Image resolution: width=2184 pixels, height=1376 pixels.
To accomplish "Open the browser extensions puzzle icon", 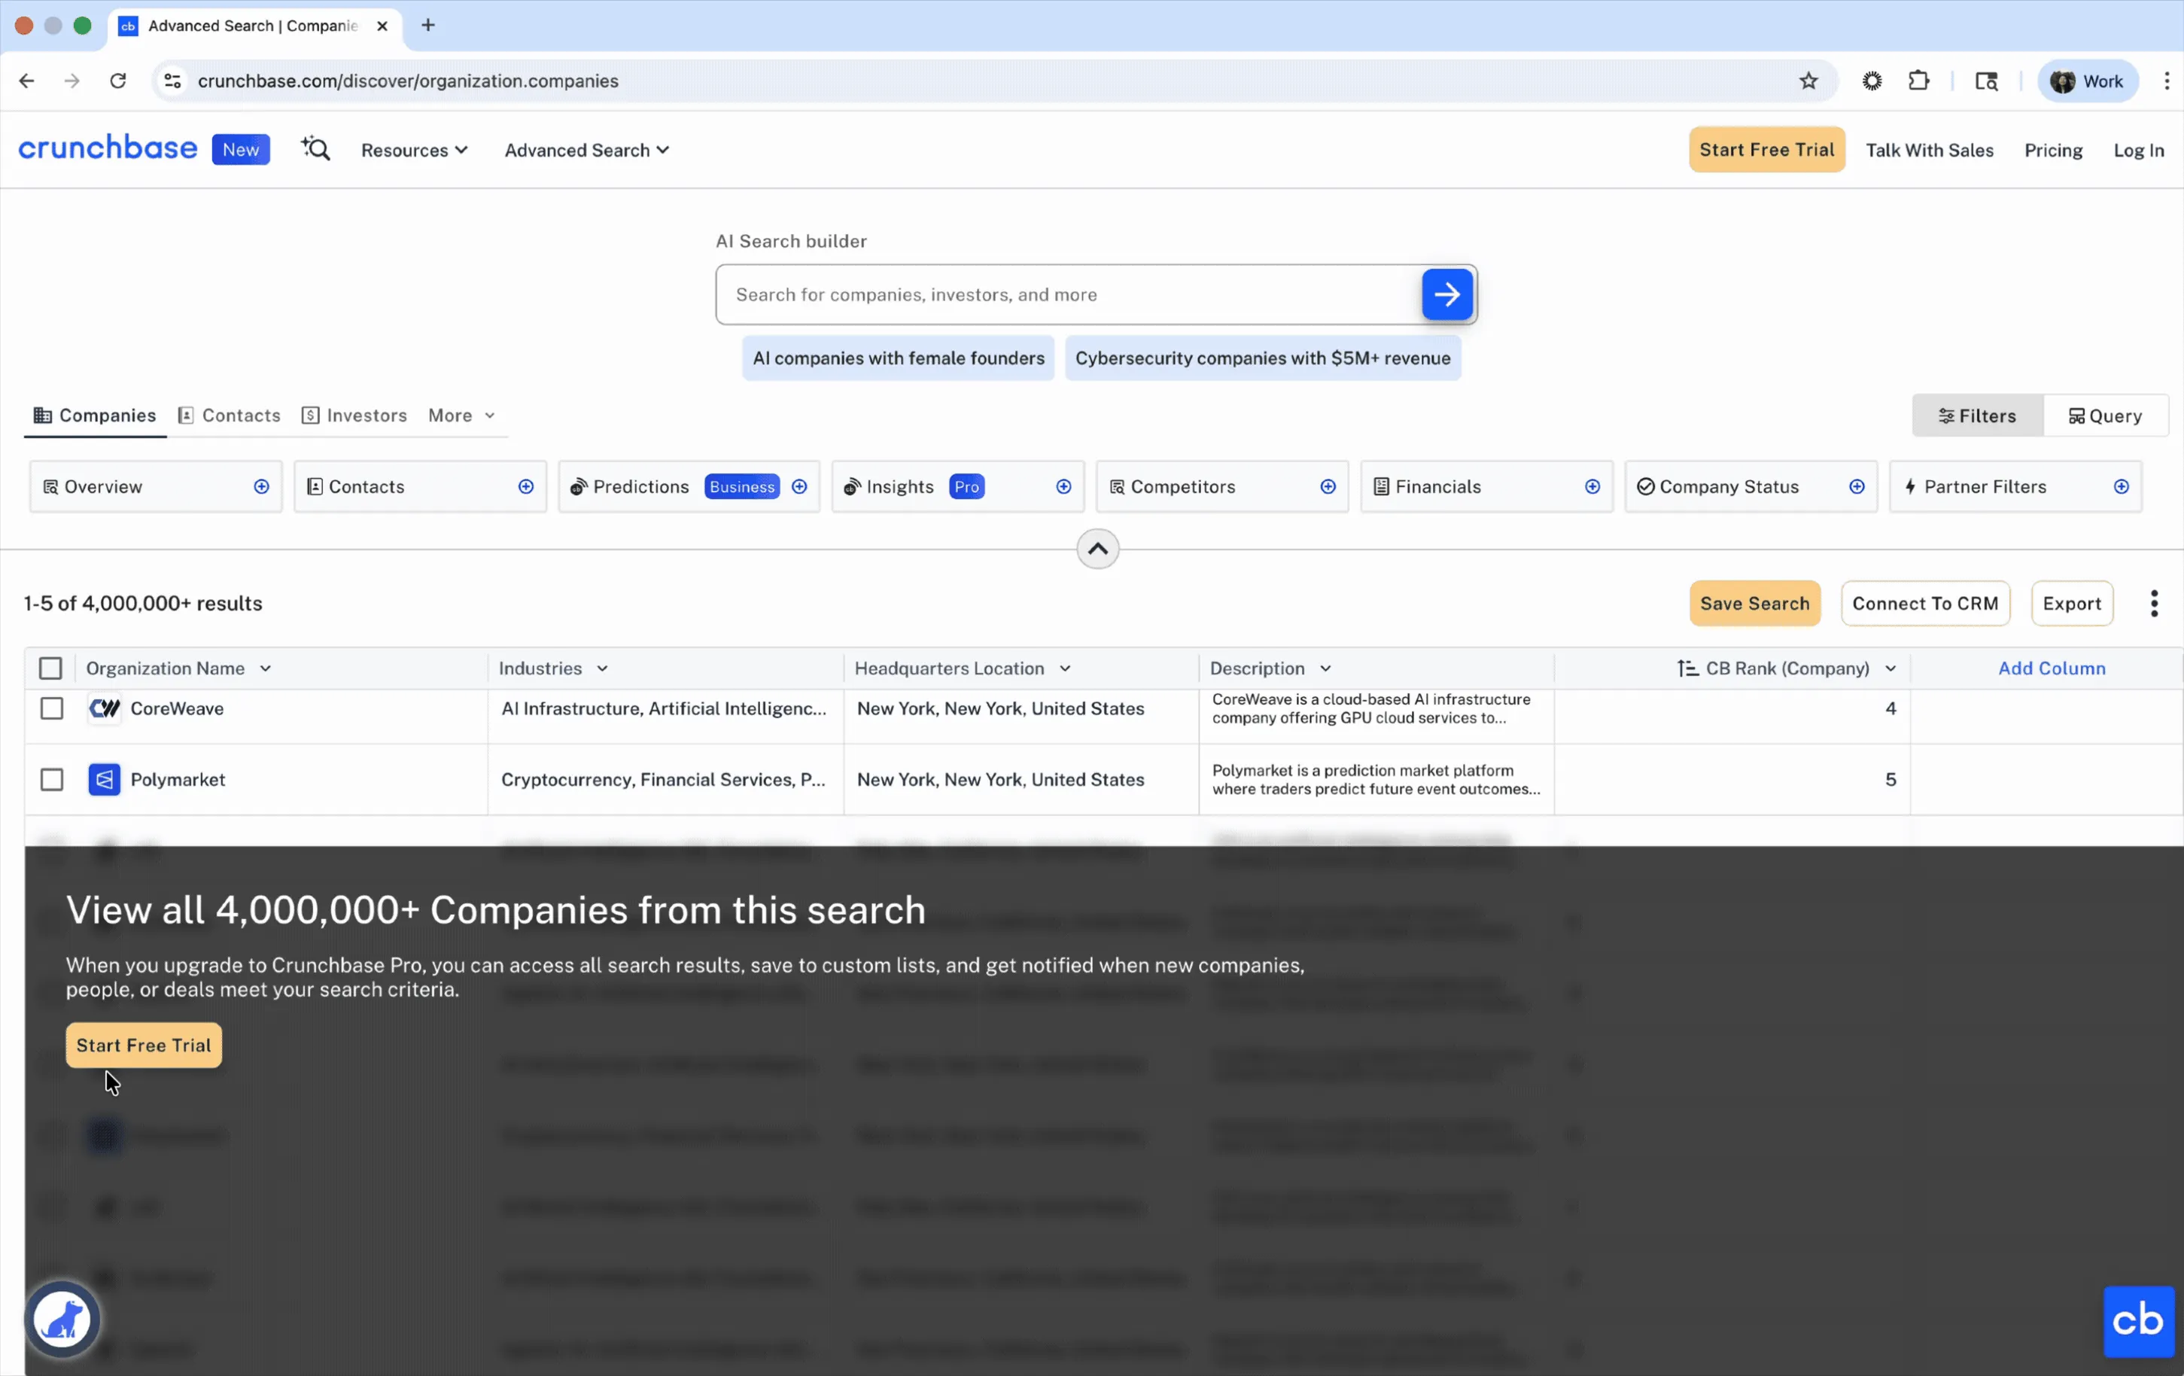I will pos(1918,81).
